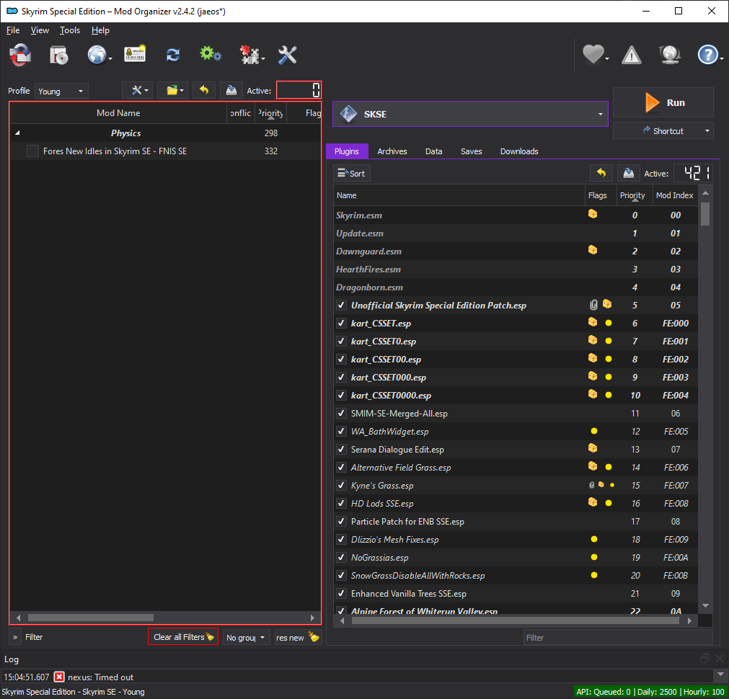729x699 pixels.
Task: Expand the Filter panel with double arrow
Action: (15, 637)
